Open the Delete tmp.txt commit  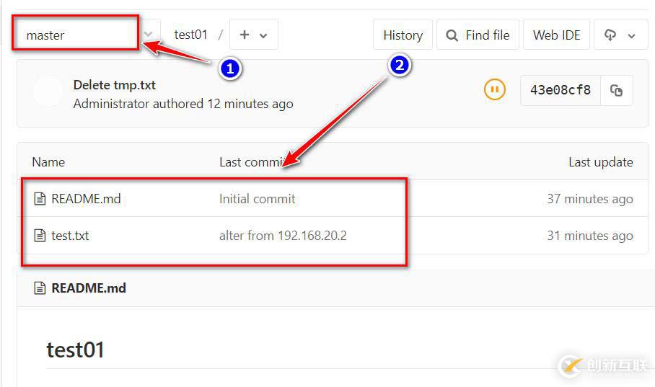[x=115, y=85]
